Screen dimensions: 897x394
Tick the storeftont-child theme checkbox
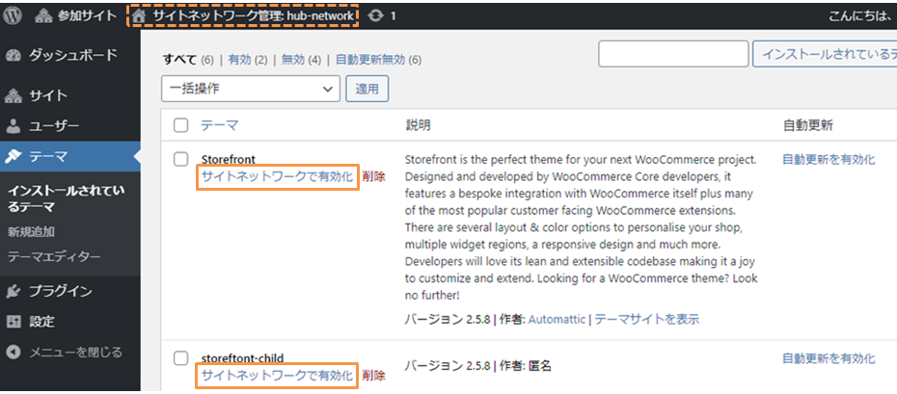[180, 358]
